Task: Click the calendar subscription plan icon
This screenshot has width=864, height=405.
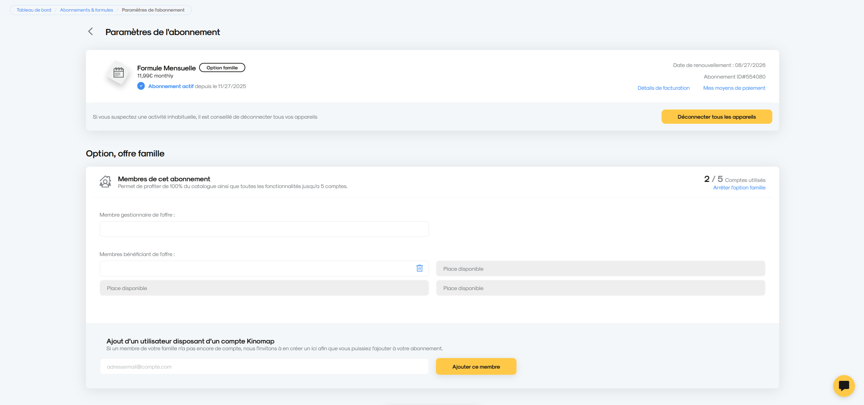Action: pos(118,73)
